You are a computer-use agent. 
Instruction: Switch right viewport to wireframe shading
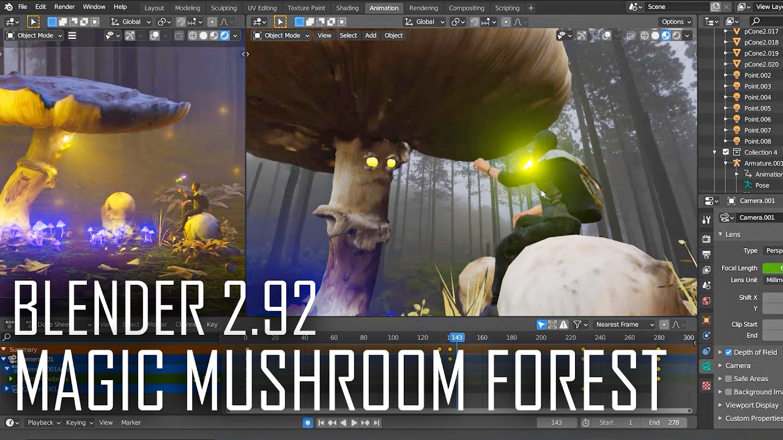point(644,35)
